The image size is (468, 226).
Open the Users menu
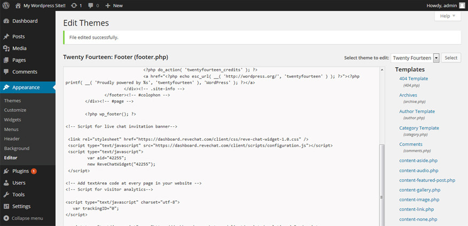28,183
